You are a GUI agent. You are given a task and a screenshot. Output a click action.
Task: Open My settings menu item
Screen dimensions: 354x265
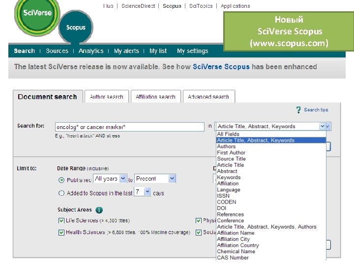(193, 51)
